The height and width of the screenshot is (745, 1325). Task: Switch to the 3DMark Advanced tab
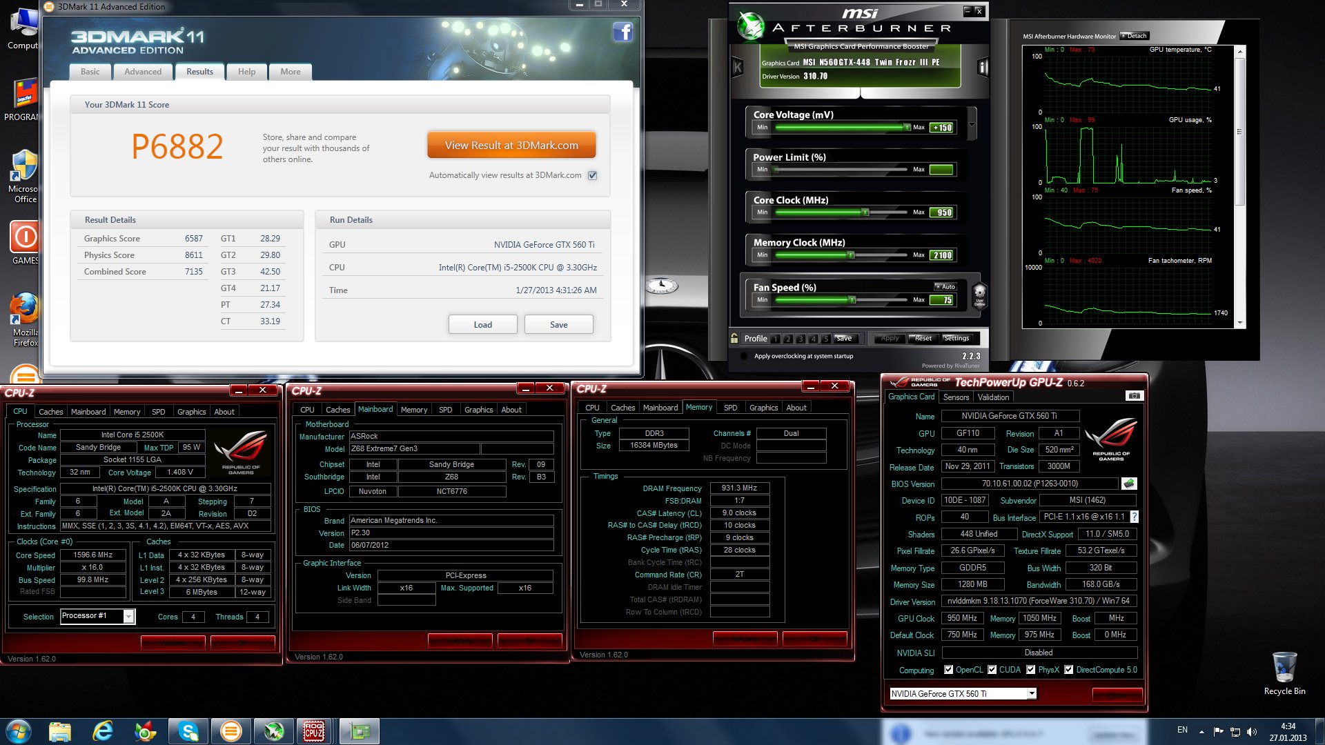pyautogui.click(x=143, y=72)
